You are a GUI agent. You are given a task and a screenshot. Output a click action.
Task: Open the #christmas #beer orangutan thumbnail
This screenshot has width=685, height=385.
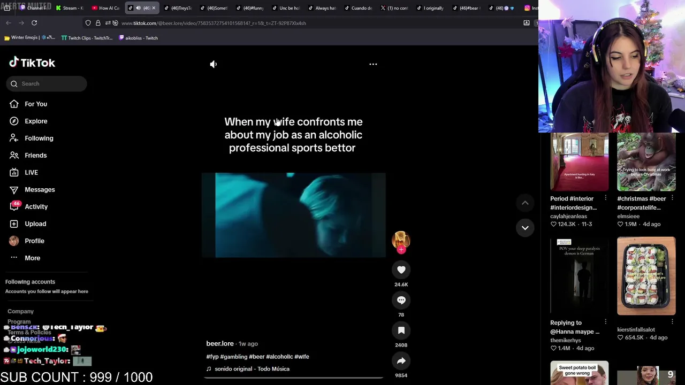(646, 162)
